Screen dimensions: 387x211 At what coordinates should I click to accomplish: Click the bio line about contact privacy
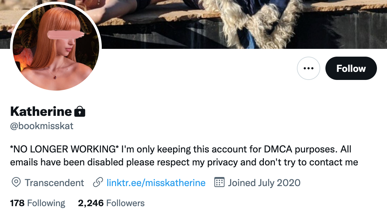(184, 162)
